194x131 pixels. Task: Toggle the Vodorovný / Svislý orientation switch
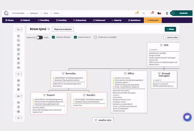(x=40, y=37)
